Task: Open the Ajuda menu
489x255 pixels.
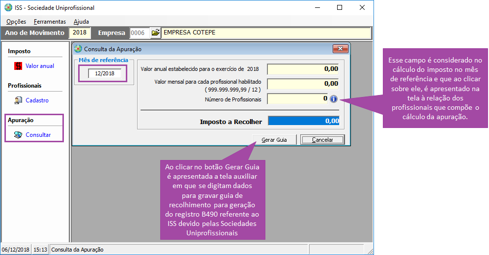Action: pyautogui.click(x=81, y=22)
